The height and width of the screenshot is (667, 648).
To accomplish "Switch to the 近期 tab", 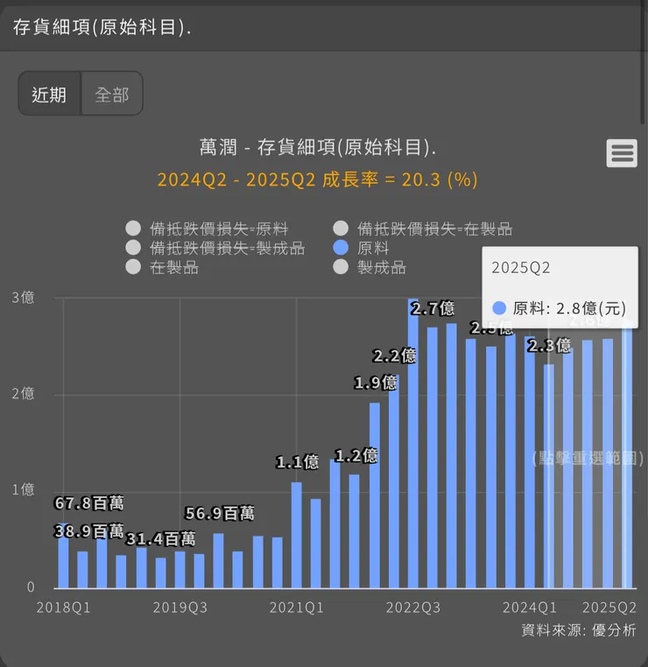I will coord(49,94).
